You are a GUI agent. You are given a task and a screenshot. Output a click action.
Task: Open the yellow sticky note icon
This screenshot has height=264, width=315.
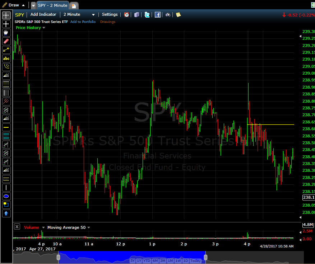coord(179,15)
